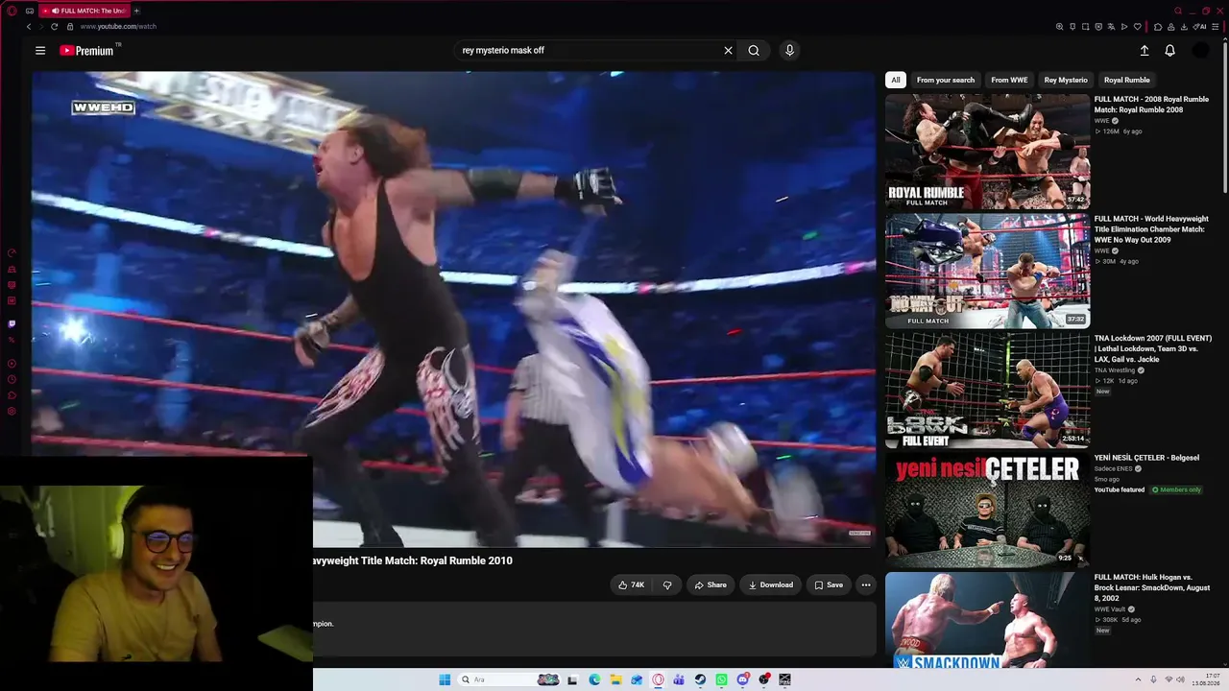Select the All filter chip
Viewport: 1229px width, 691px height.
(x=896, y=80)
